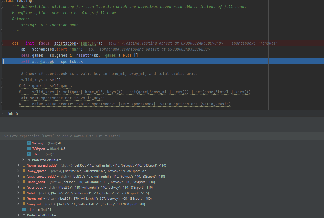Click the 'self.games = sb.games' code line
The height and width of the screenshot is (218, 324).
(79, 56)
